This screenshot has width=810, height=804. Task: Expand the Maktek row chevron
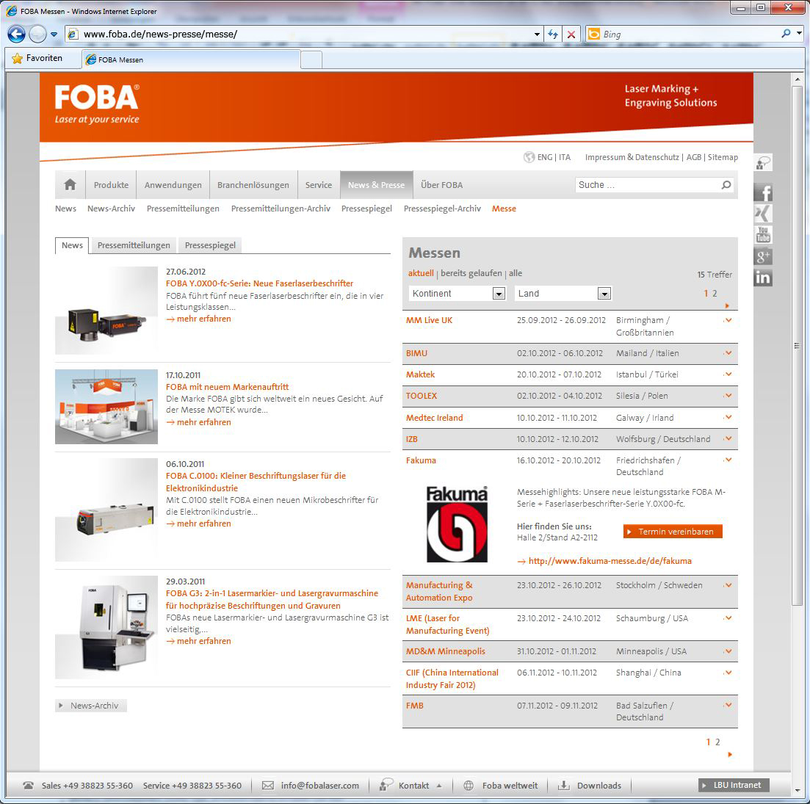pos(728,374)
